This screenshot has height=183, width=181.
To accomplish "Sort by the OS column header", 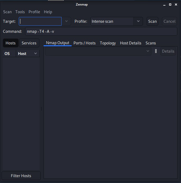I will pyautogui.click(x=9, y=54).
